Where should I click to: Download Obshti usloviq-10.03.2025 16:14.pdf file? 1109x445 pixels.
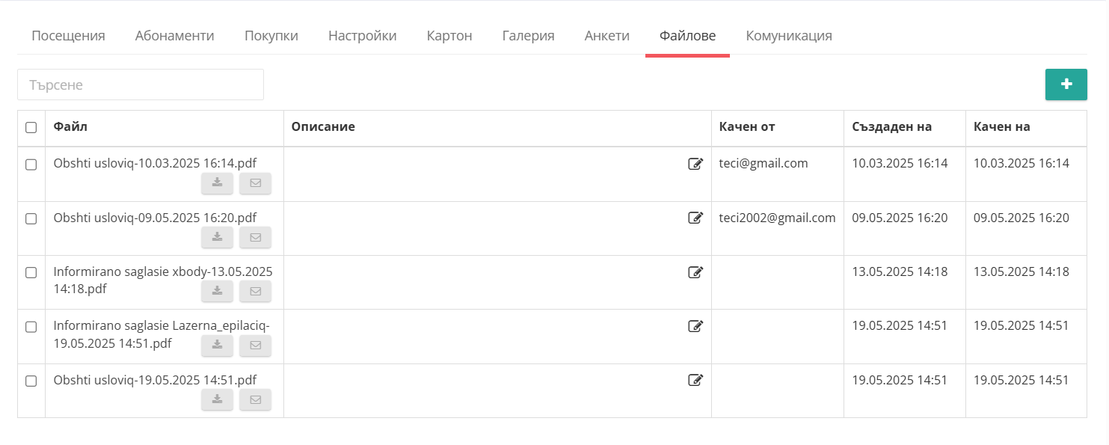pyautogui.click(x=217, y=183)
